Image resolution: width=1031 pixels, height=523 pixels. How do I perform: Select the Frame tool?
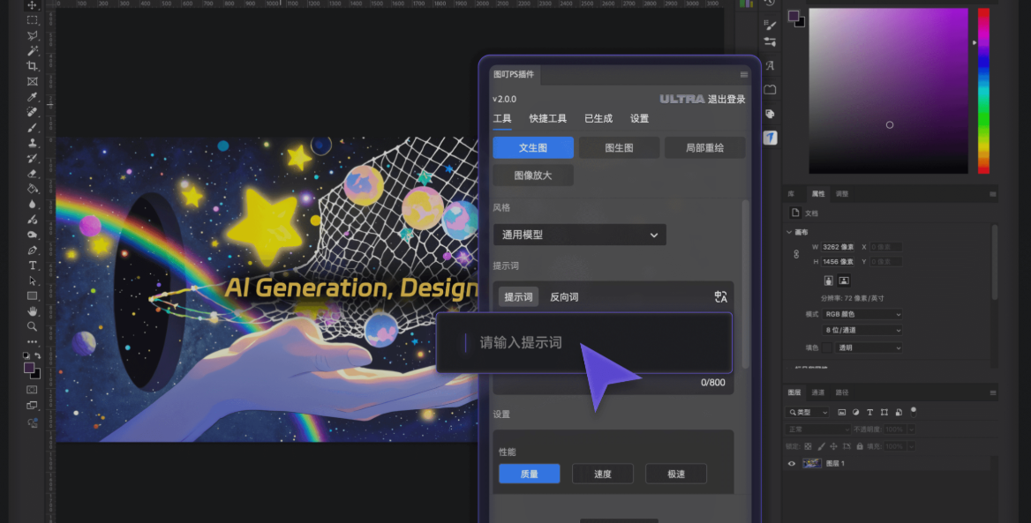pos(32,81)
